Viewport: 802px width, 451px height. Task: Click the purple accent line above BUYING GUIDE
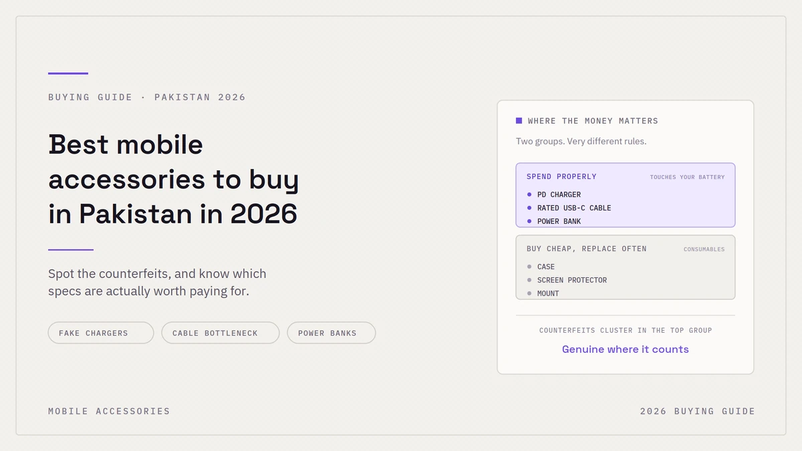tap(68, 73)
